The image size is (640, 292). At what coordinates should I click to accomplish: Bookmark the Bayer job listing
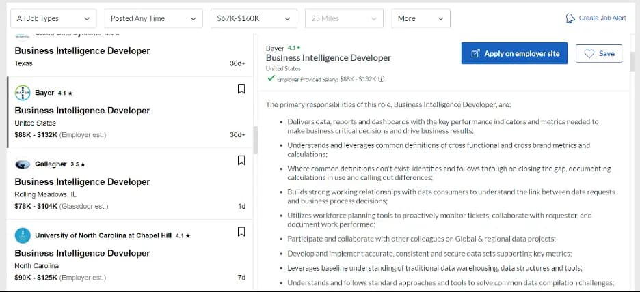coord(241,89)
